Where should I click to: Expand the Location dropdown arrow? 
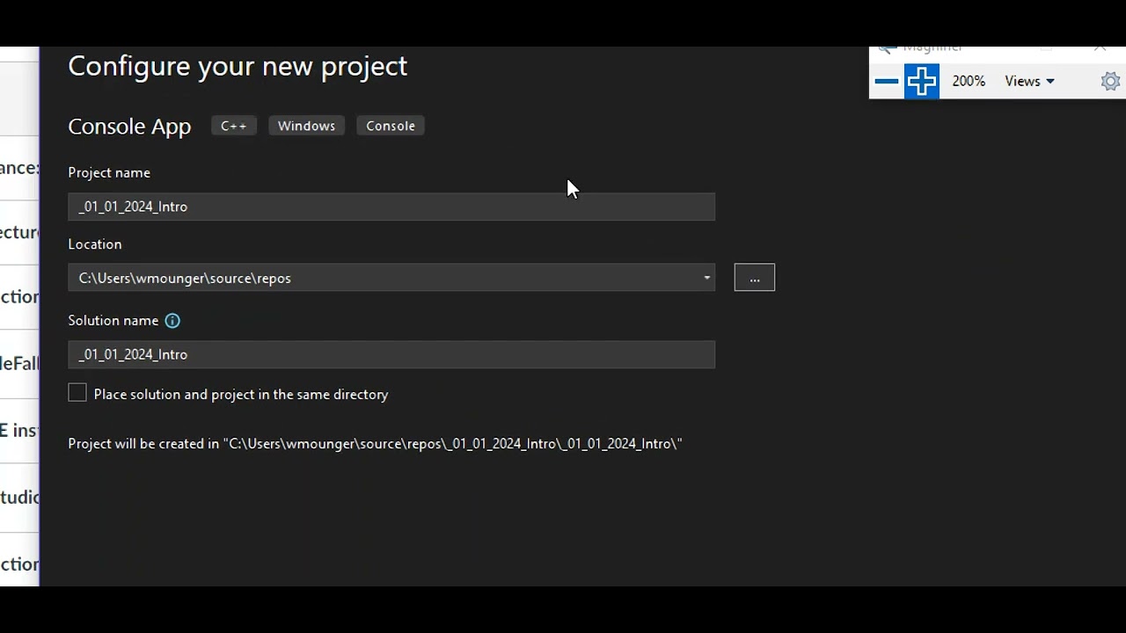(706, 278)
